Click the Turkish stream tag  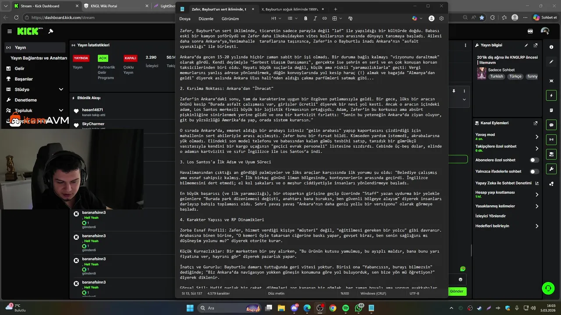click(497, 76)
